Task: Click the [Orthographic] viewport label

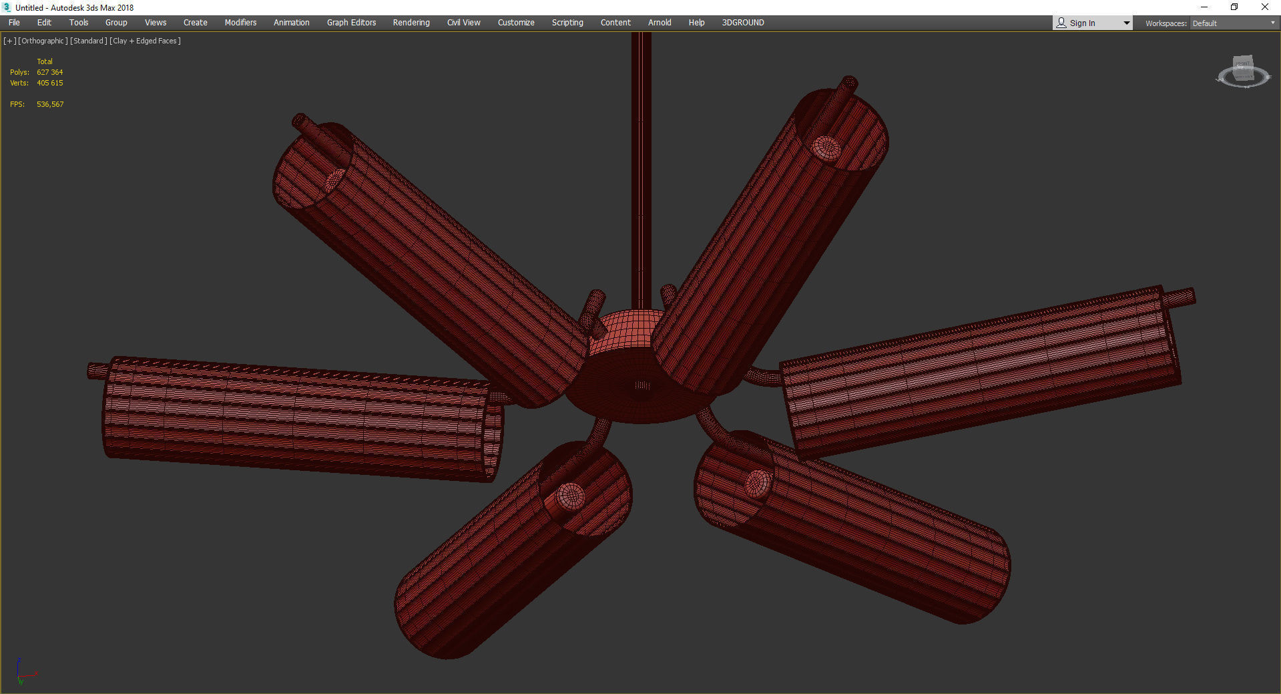Action: click(x=43, y=41)
